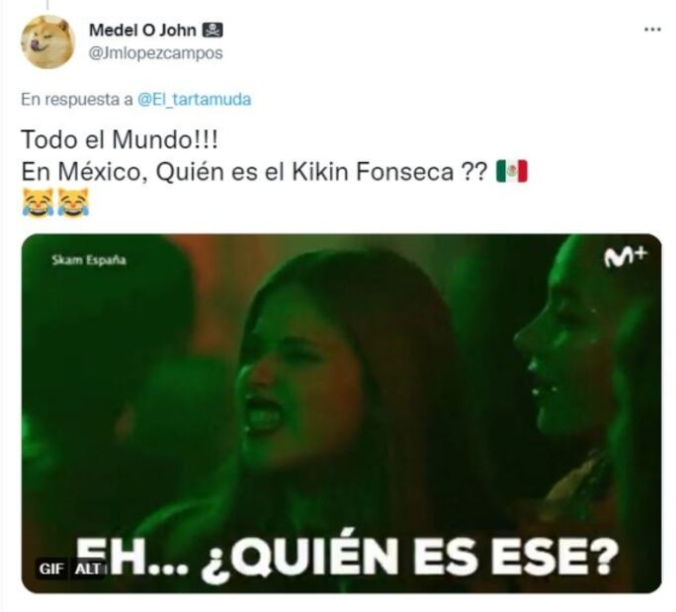Click the Shiba dog profile avatar
The width and height of the screenshot is (676, 612).
47,41
